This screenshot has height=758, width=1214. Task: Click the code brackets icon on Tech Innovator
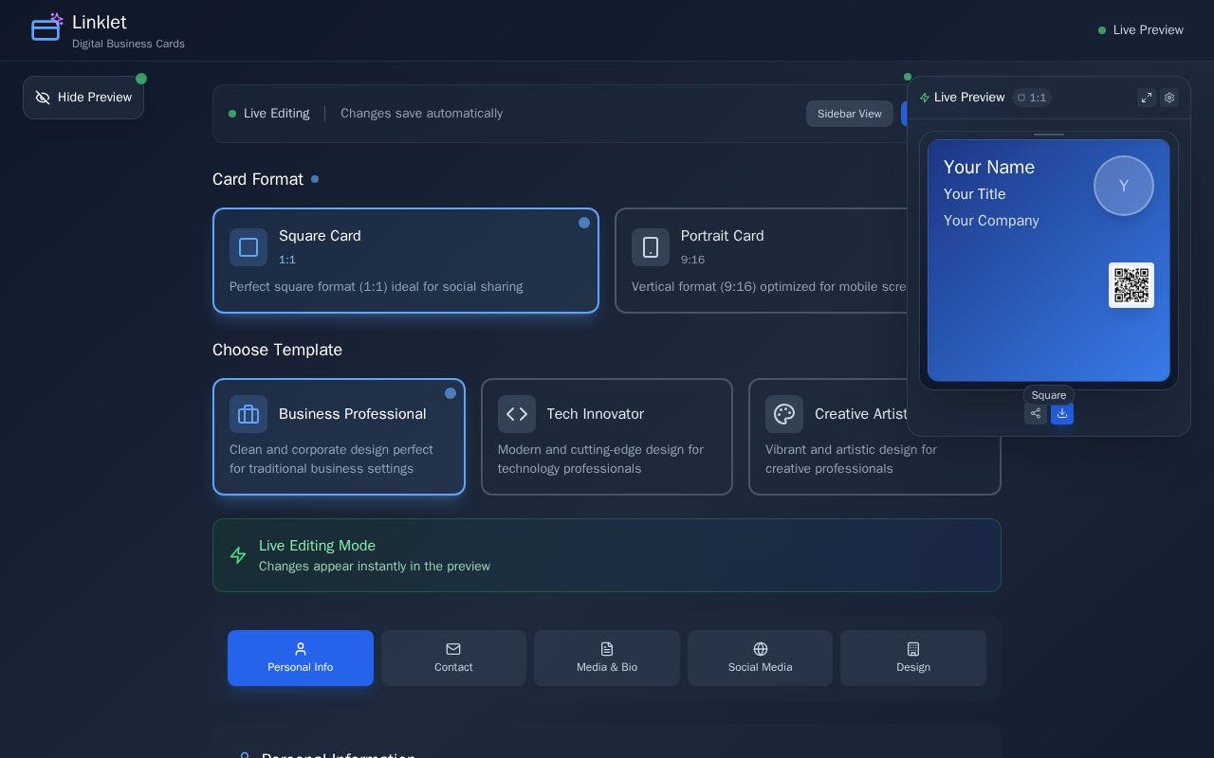coord(517,414)
